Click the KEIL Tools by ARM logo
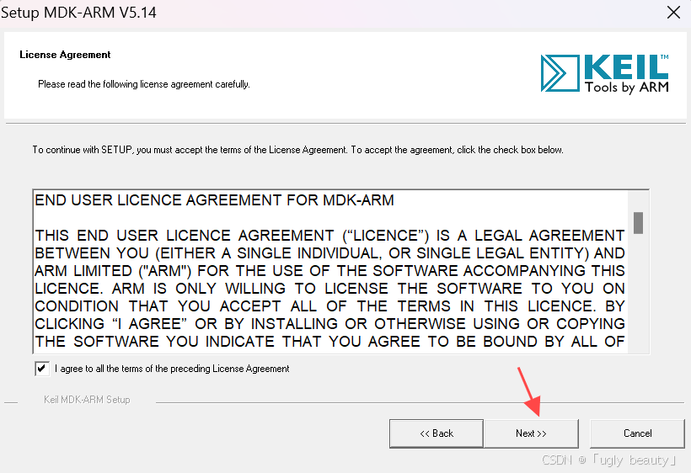Screen dimensions: 691x473 pyautogui.click(x=605, y=73)
